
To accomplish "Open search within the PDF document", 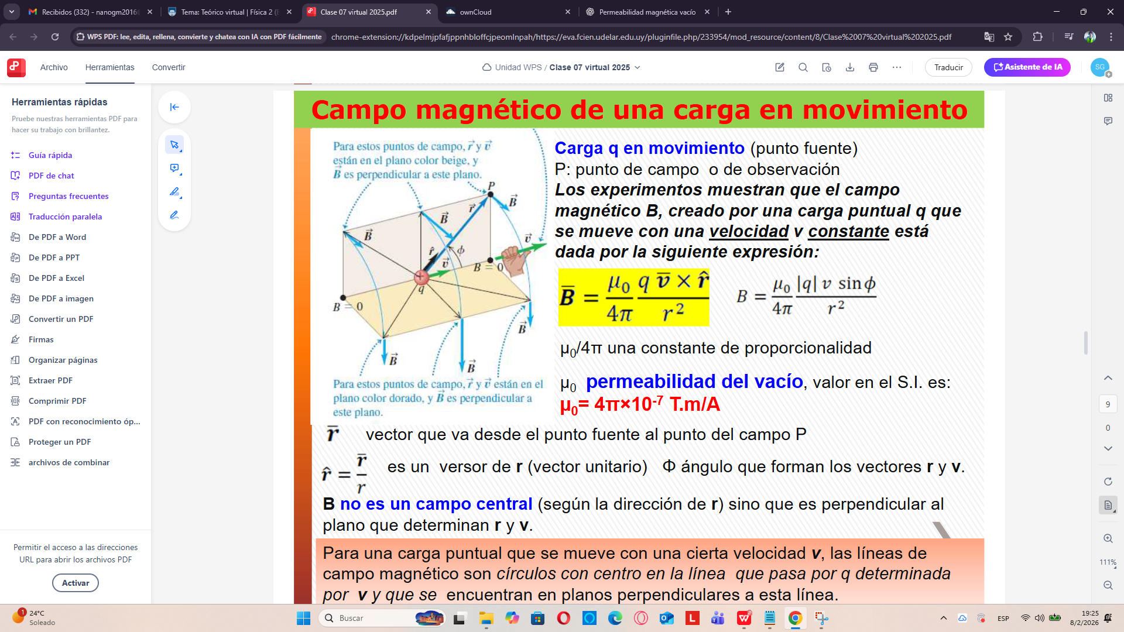I will [803, 67].
